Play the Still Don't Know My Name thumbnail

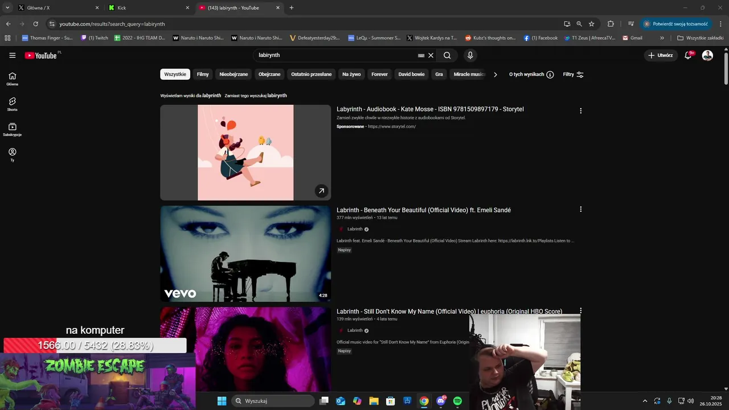245,349
